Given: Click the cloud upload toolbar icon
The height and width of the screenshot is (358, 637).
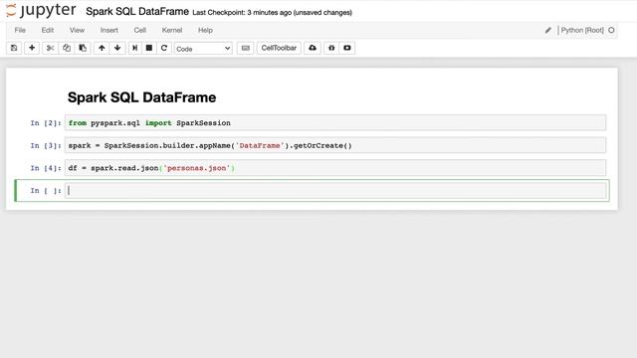Looking at the screenshot, I should coord(313,48).
